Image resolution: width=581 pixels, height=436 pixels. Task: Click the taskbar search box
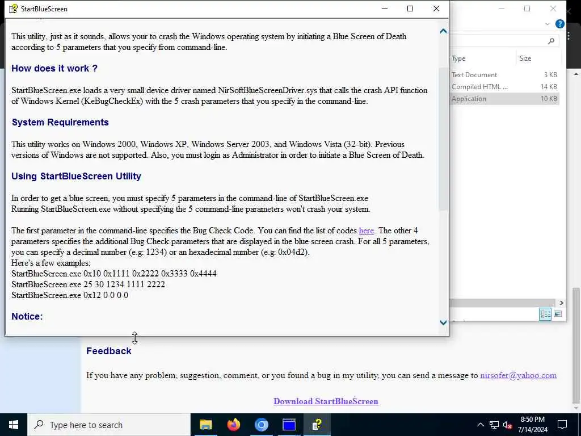[108, 425]
